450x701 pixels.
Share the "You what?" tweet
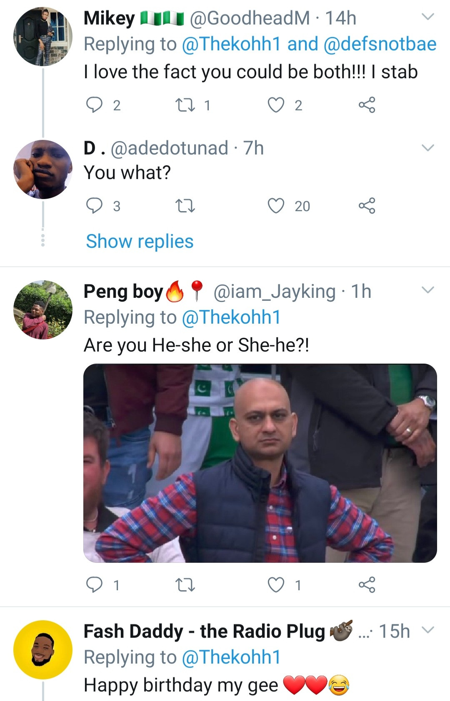point(367,206)
